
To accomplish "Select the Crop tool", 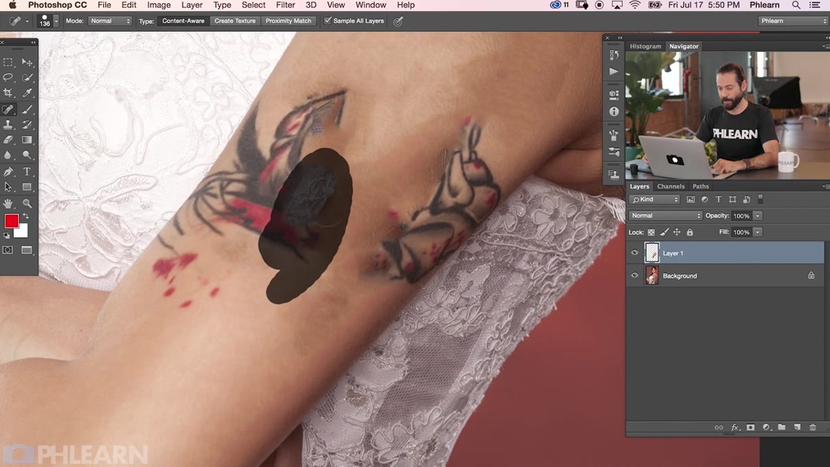I will click(8, 93).
